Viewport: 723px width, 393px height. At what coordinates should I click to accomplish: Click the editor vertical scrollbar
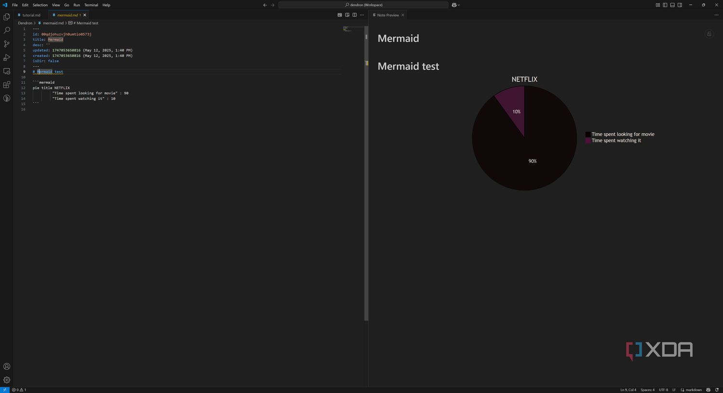tap(366, 173)
